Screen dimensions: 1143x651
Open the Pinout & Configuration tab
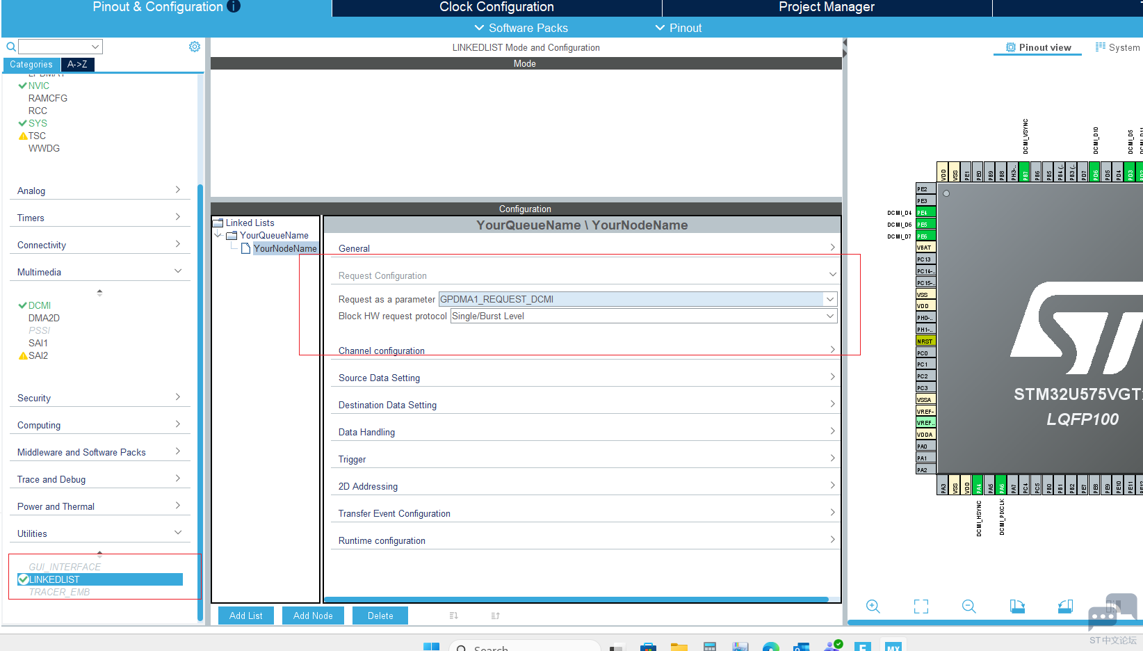(x=166, y=7)
